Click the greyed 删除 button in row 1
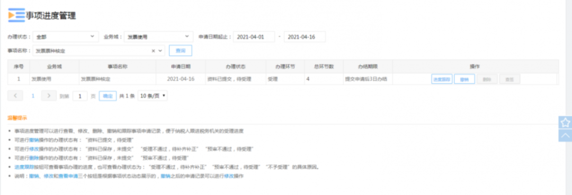Screen dimensions: 572x195 [x=487, y=79]
